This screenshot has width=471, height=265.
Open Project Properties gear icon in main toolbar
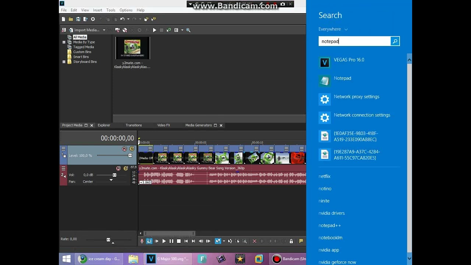[93, 19]
